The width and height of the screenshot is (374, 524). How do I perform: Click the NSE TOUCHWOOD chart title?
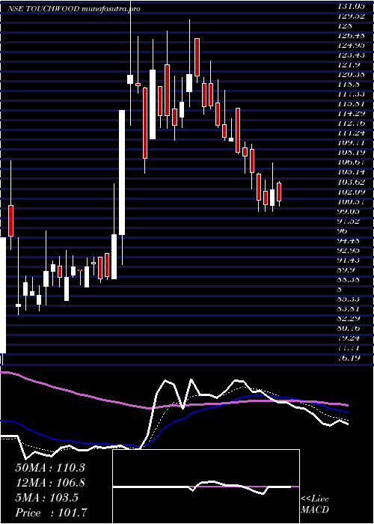click(74, 9)
